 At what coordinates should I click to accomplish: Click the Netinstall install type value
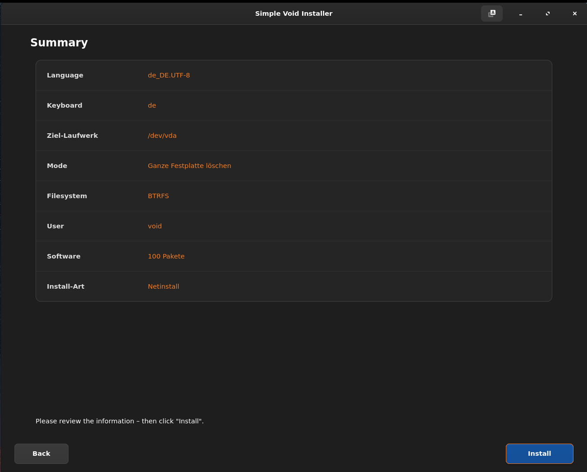[x=163, y=286]
